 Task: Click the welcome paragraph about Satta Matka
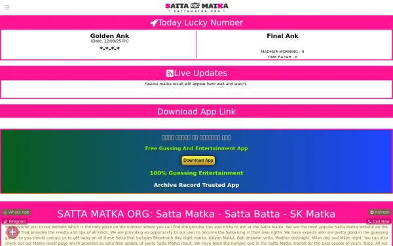196,236
